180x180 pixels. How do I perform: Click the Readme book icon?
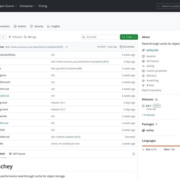point(143,56)
